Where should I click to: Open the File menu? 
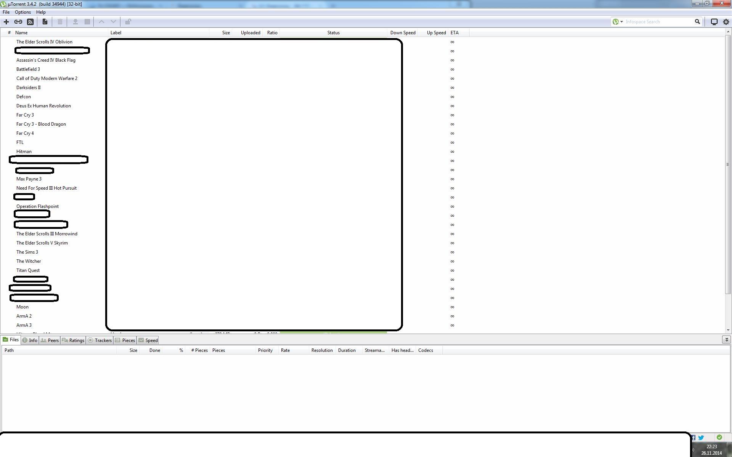(x=6, y=12)
